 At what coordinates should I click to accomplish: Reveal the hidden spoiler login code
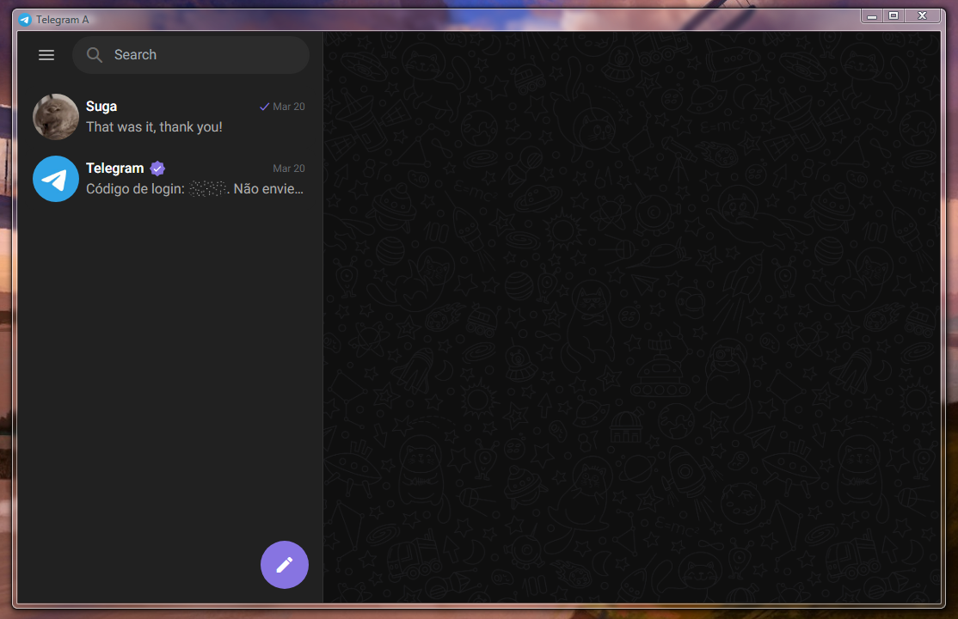[208, 189]
